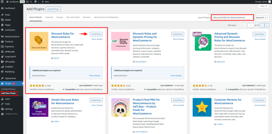Open the Vidish author link
This screenshot has width=272, height=134.
click(x=56, y=121)
